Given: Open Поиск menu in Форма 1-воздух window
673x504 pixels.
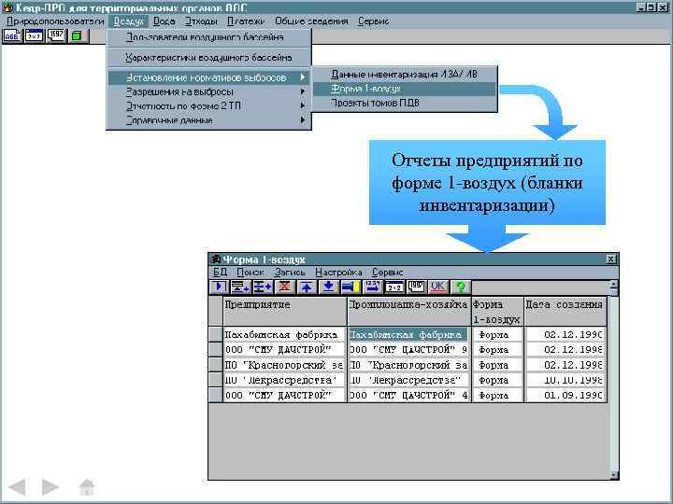Looking at the screenshot, I should (251, 273).
